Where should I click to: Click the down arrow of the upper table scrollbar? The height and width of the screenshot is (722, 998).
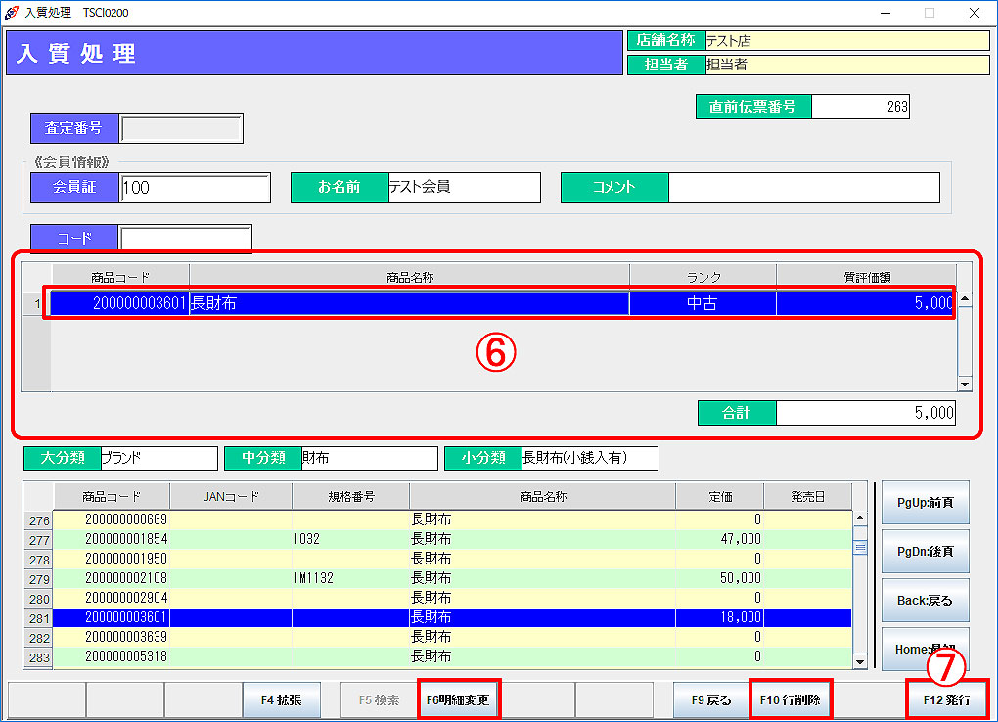click(x=965, y=384)
